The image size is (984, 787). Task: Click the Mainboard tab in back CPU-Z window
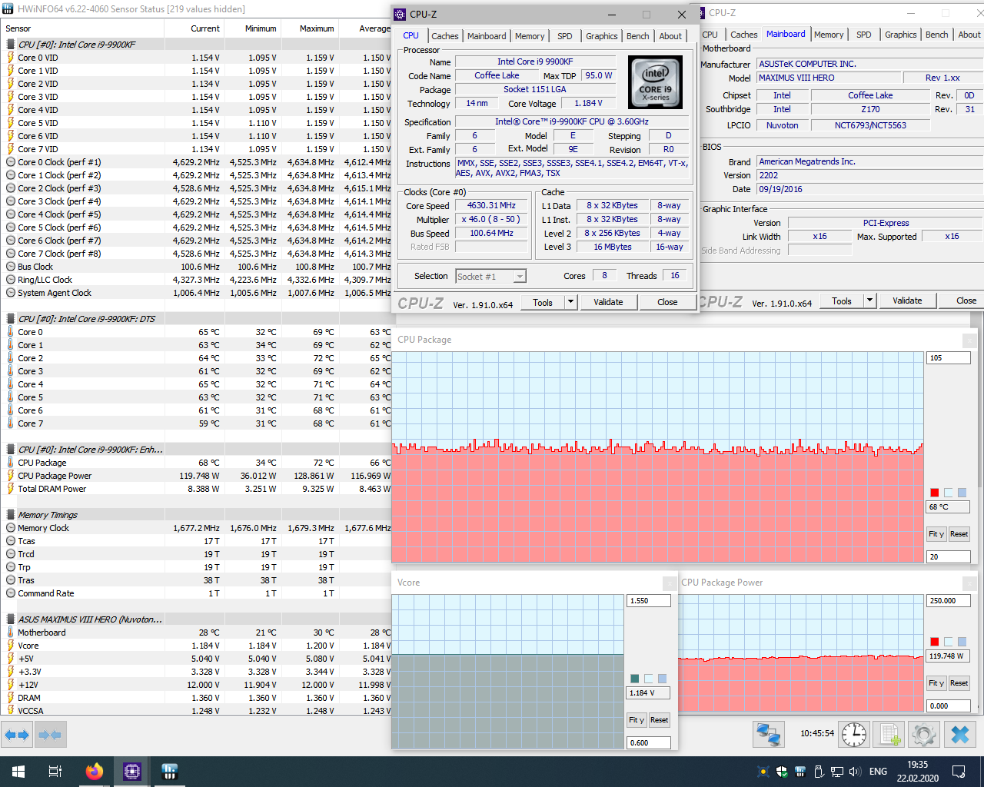click(786, 34)
